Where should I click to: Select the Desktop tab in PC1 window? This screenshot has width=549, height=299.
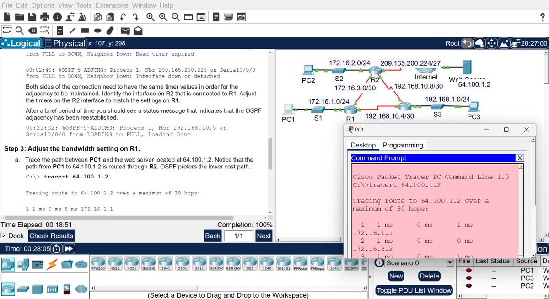363,145
